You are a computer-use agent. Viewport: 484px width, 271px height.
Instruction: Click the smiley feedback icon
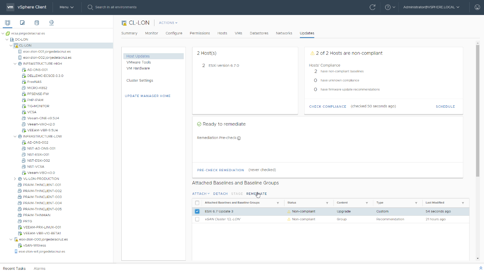click(x=477, y=7)
